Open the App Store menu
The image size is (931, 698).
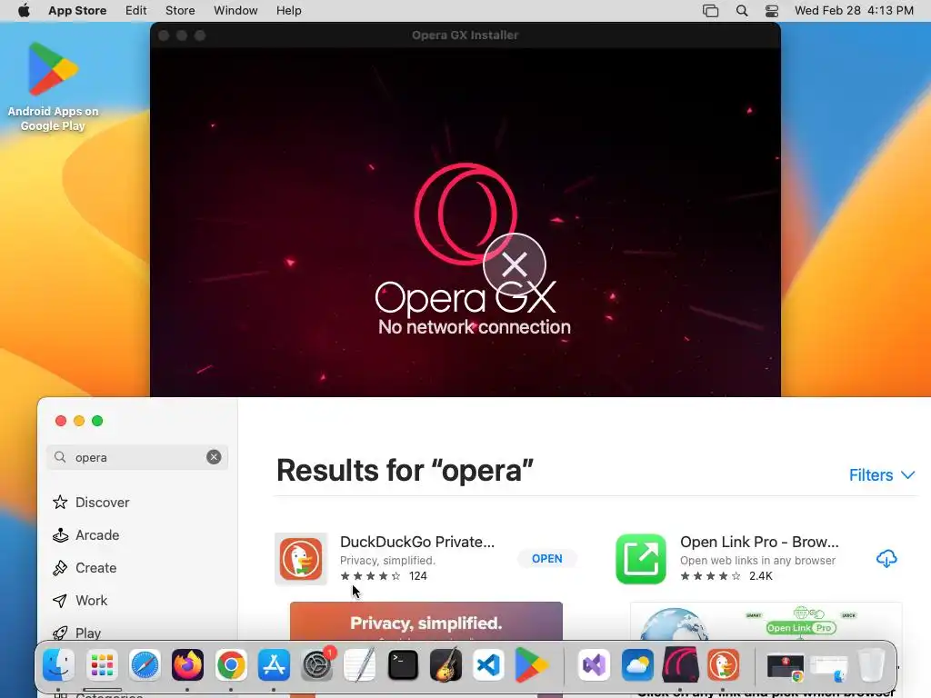(x=77, y=11)
